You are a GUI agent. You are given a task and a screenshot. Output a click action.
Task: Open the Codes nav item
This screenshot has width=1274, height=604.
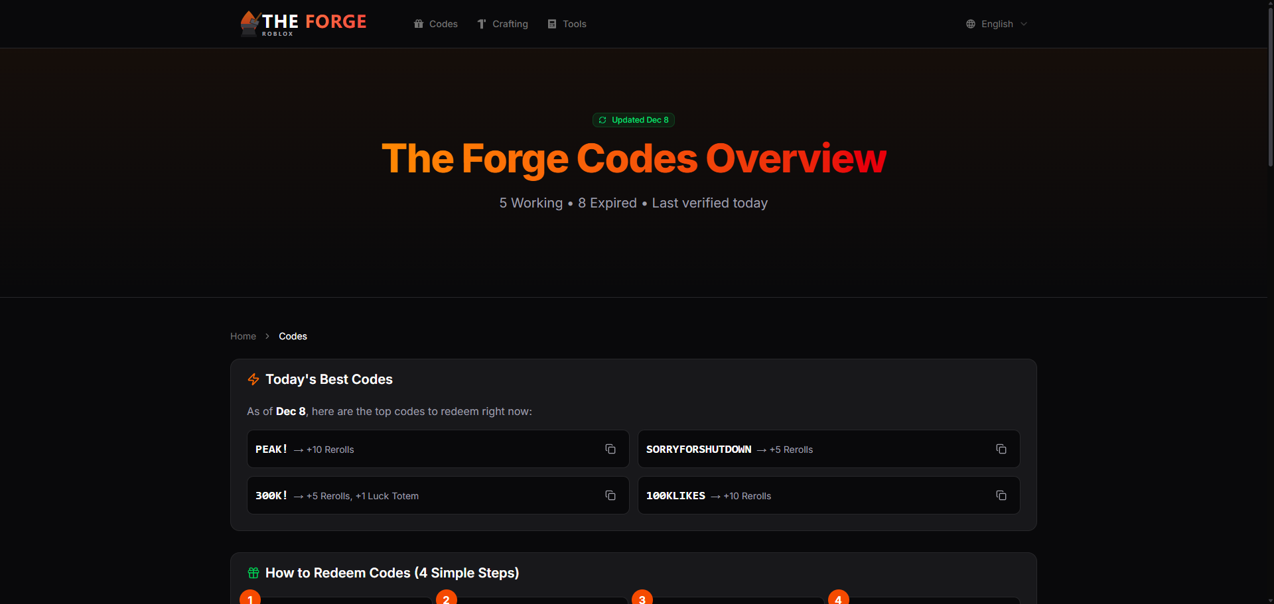point(443,24)
